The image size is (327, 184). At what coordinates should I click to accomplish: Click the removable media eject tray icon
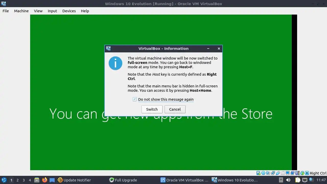point(281,180)
